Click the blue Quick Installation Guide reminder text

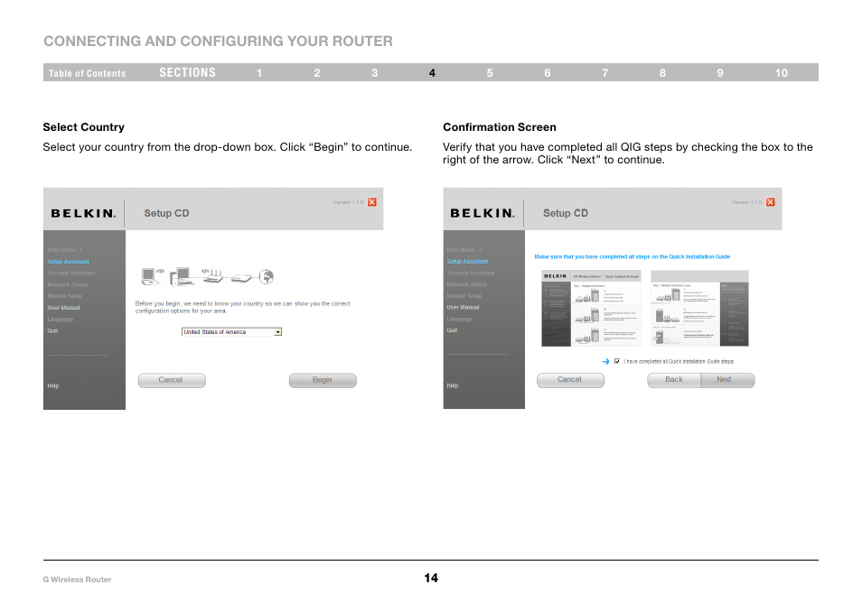[632, 256]
